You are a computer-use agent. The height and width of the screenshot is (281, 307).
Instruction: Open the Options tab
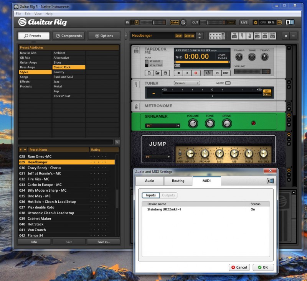click(104, 36)
